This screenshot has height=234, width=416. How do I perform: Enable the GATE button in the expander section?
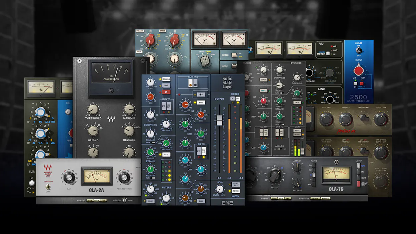point(166,154)
